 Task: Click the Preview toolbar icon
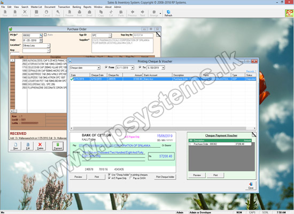click(69, 13)
